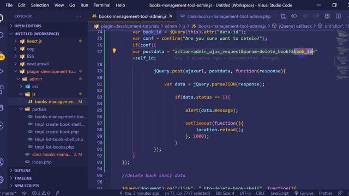This screenshot has width=349, height=196.
Task: Click the compare changes icon in editor toolbar
Action: [x=283, y=16]
